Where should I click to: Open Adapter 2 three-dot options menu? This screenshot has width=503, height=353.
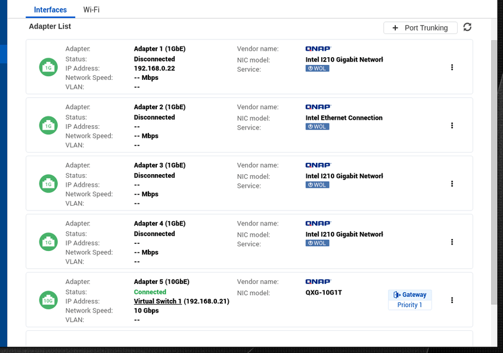pos(452,125)
